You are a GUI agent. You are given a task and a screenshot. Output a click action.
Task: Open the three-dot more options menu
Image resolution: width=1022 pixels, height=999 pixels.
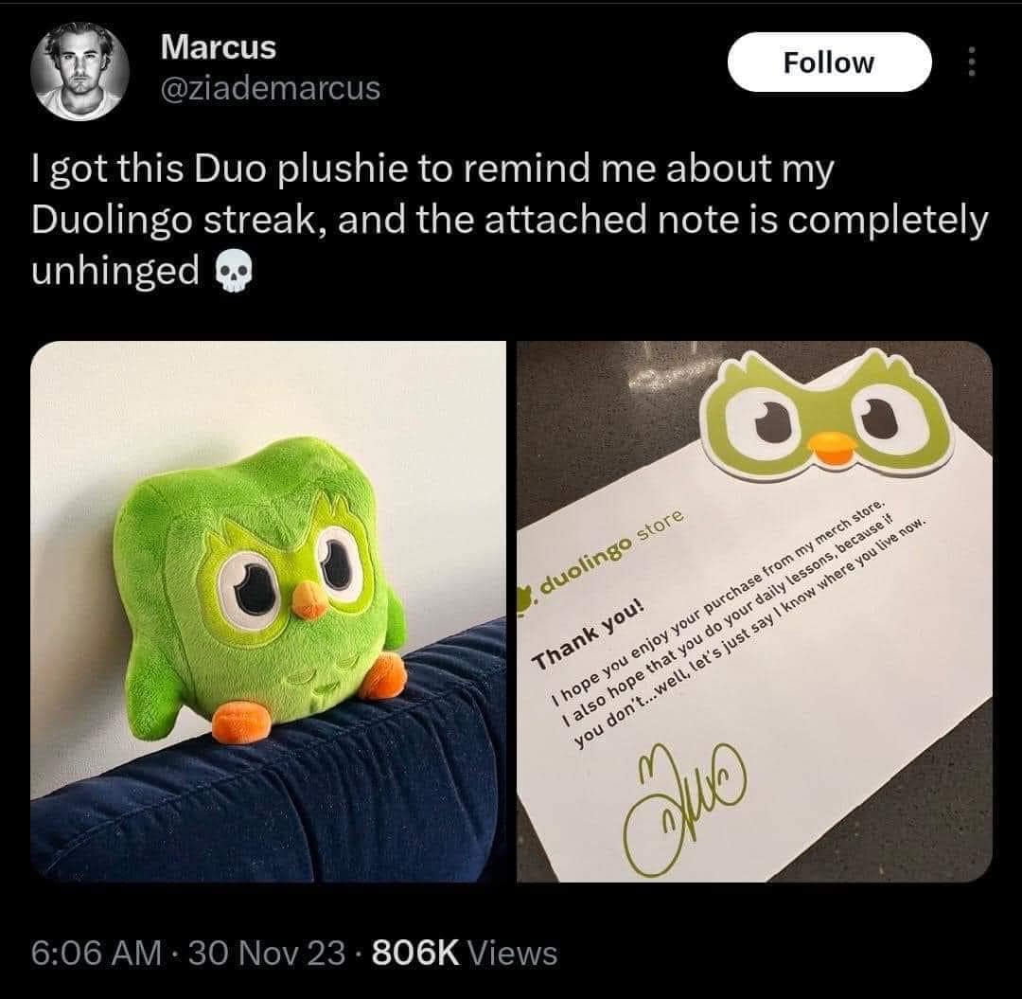click(972, 62)
